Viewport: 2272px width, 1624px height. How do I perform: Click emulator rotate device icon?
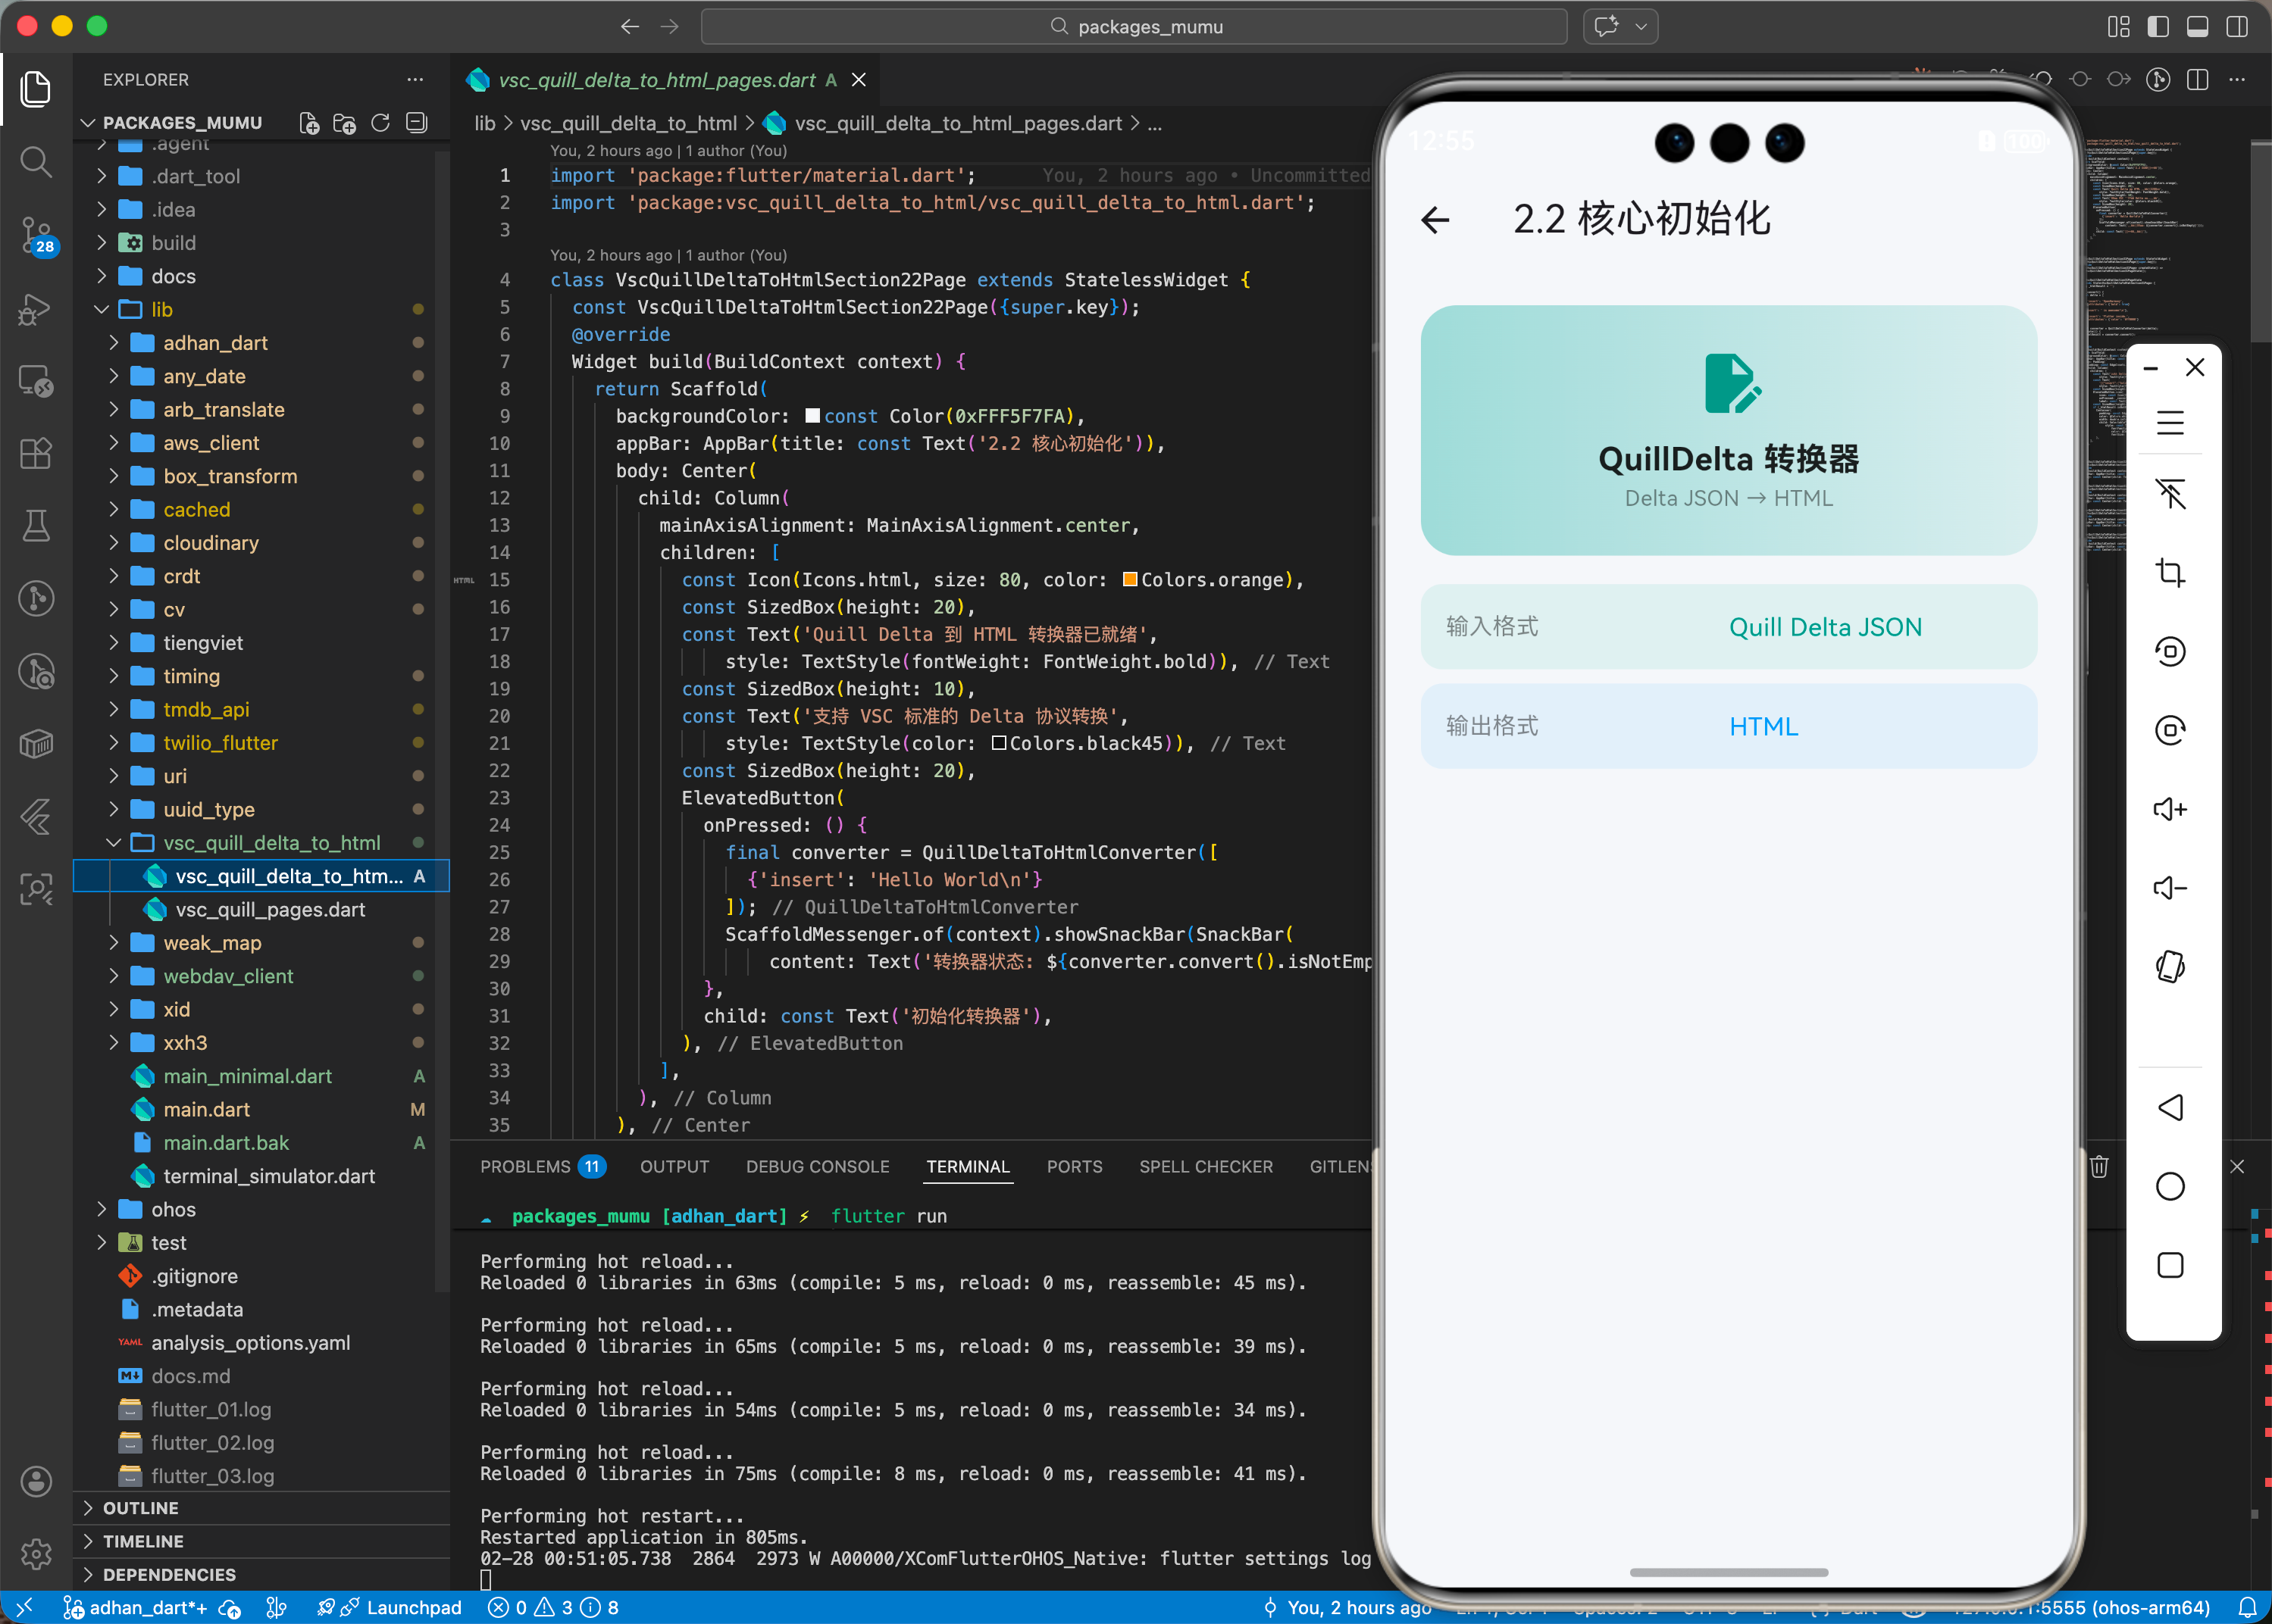2169,966
